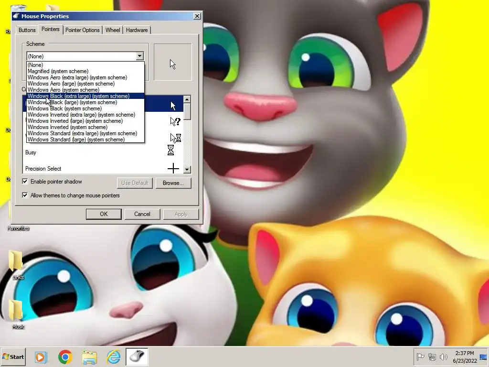Pick plain Windows Black (system scheme)

coord(85,108)
